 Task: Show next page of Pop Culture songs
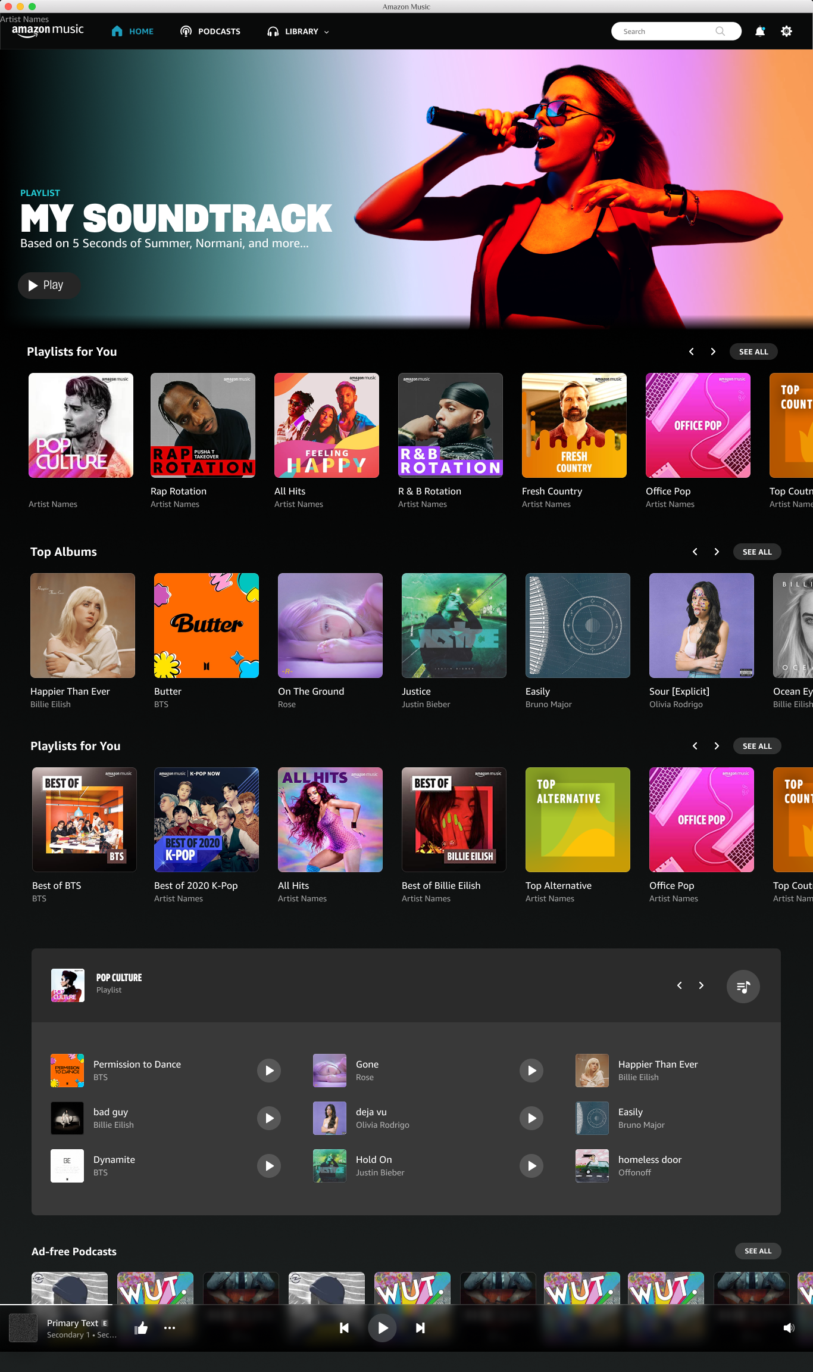701,985
